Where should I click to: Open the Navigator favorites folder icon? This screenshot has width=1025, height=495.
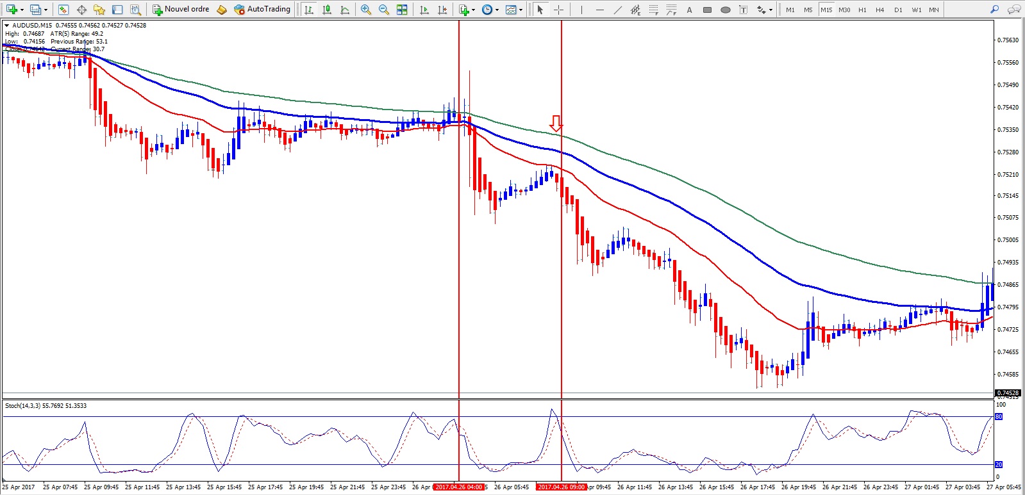click(99, 10)
